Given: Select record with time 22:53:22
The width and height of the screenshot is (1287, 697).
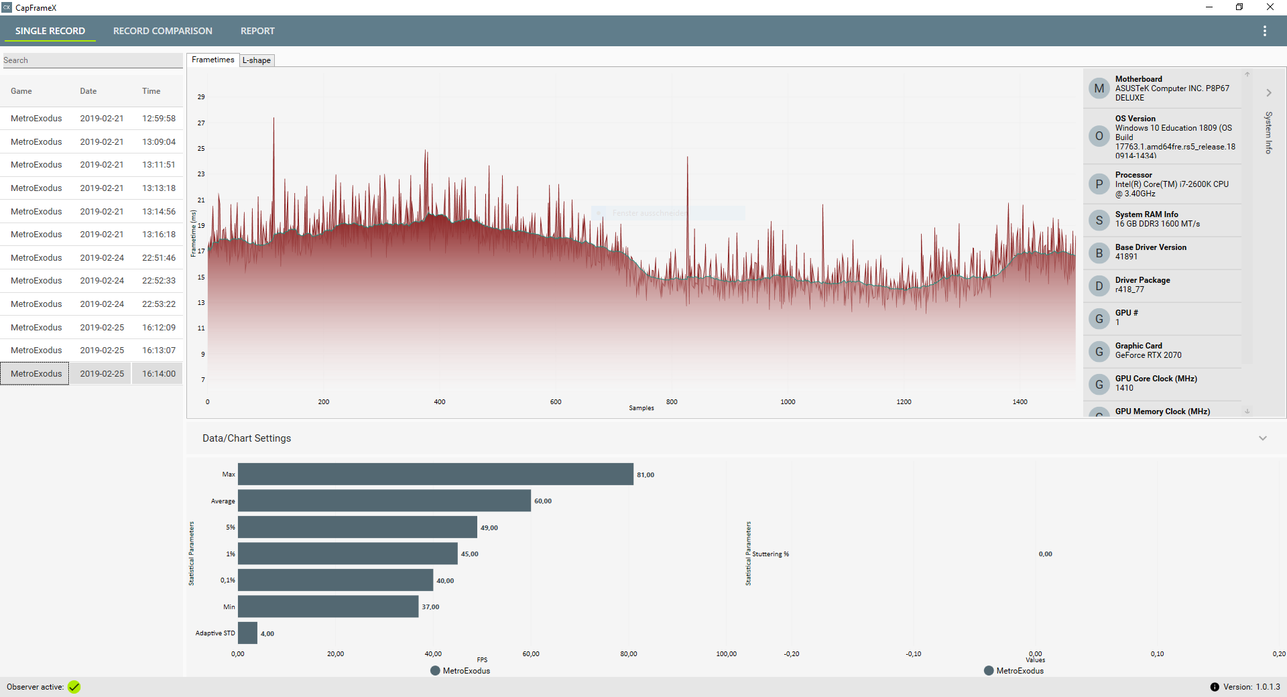Looking at the screenshot, I should coord(92,304).
